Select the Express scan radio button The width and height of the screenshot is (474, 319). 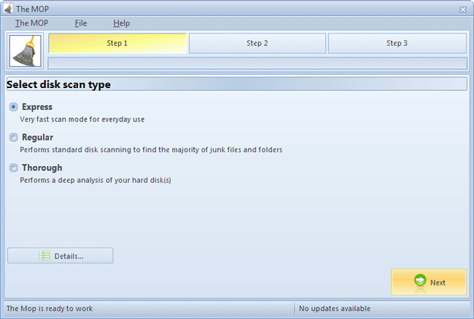click(x=13, y=107)
